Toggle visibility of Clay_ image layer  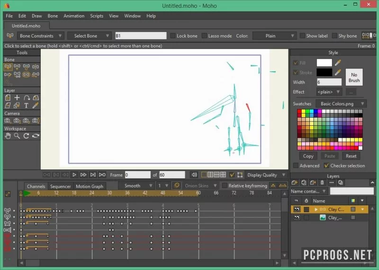297,217
